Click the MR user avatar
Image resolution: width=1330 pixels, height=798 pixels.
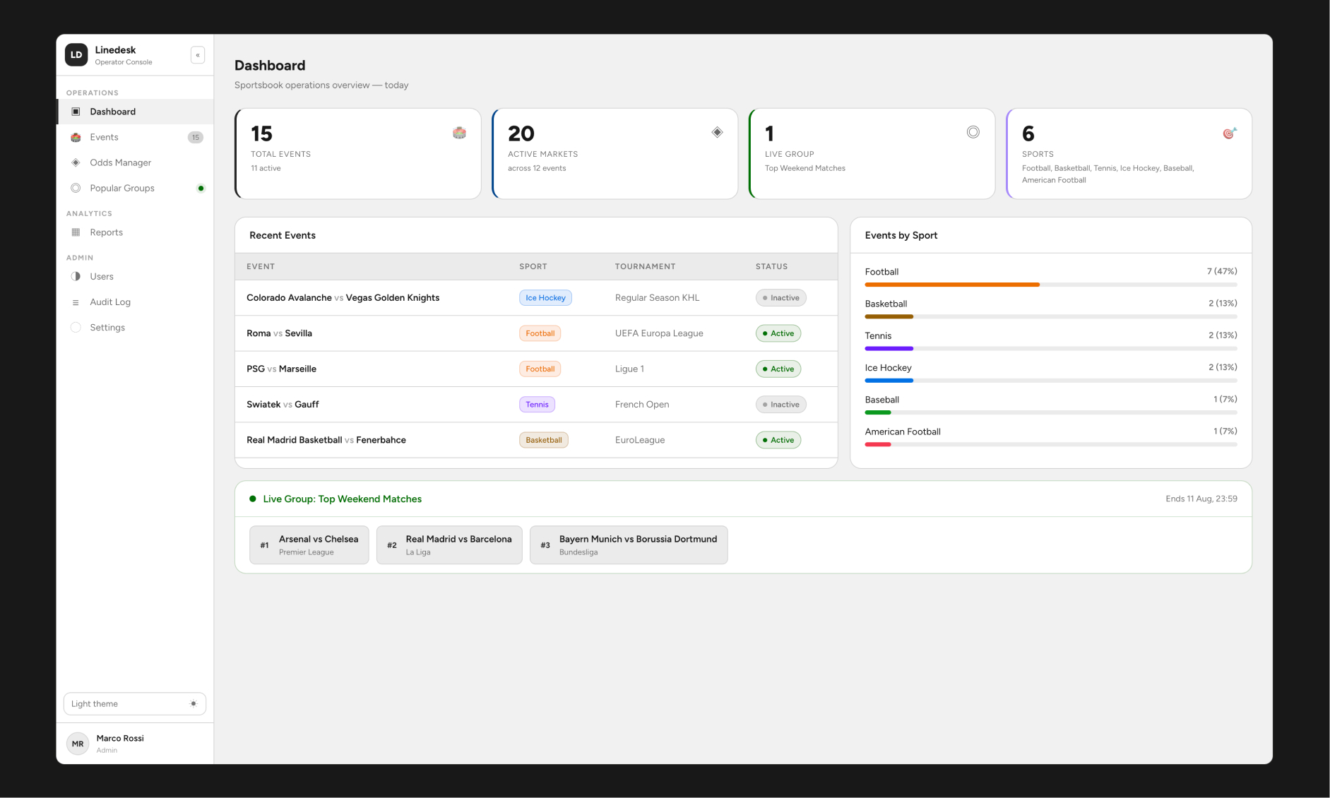(x=78, y=744)
